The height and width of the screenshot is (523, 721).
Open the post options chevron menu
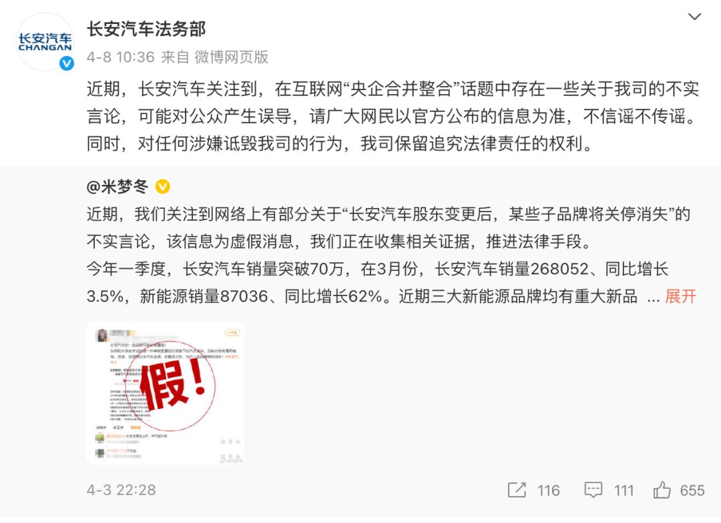click(x=694, y=17)
